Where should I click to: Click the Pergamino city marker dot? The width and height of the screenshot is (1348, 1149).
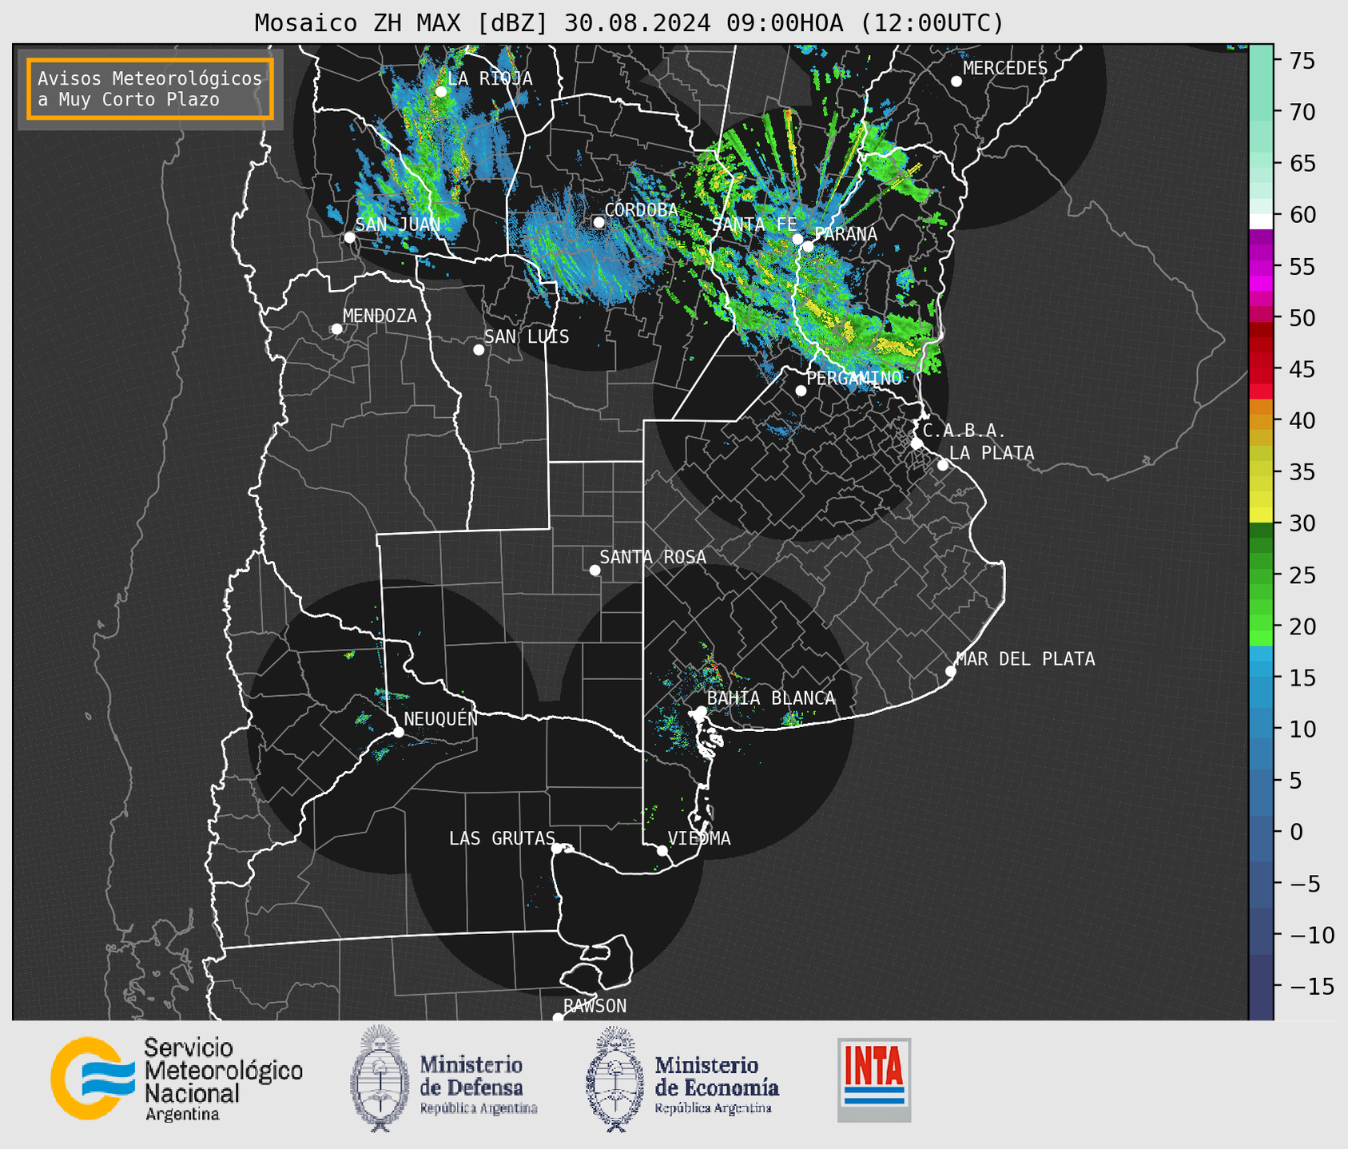click(x=801, y=391)
